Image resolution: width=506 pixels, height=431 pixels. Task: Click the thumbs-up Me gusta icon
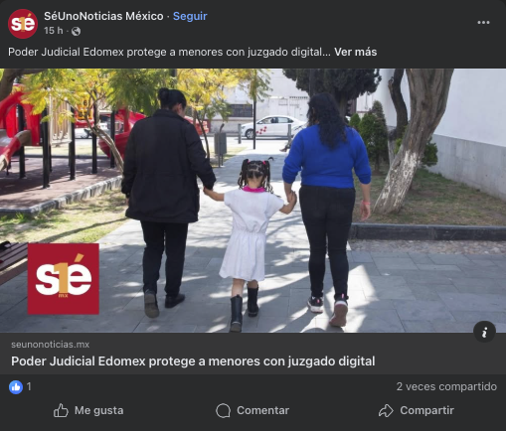pos(61,410)
